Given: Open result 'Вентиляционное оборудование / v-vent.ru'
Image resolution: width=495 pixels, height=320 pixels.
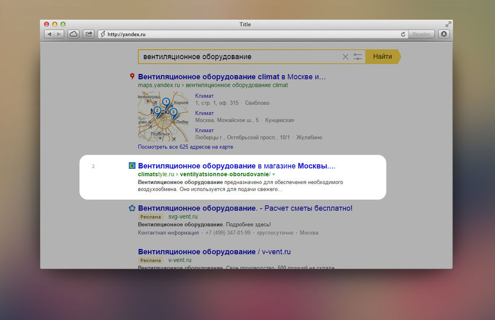Looking at the screenshot, I should pyautogui.click(x=214, y=252).
